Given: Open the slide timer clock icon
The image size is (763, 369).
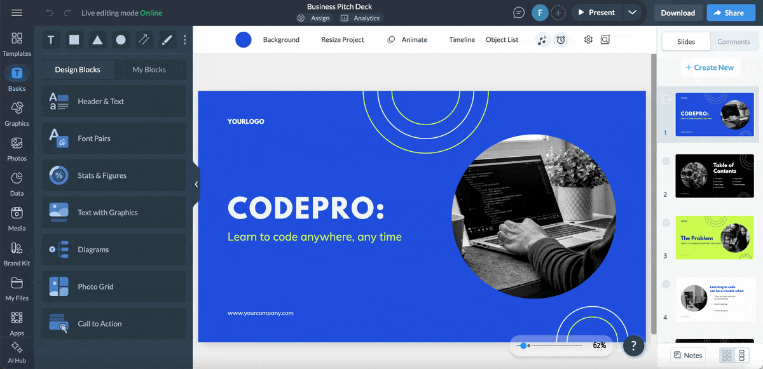Looking at the screenshot, I should [x=561, y=40].
